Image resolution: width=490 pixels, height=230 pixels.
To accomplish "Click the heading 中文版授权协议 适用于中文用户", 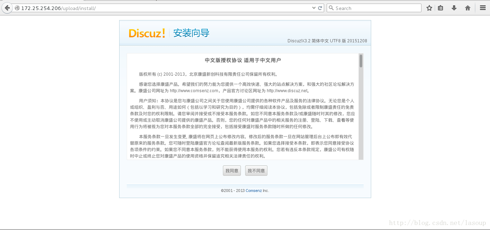I will click(x=243, y=60).
